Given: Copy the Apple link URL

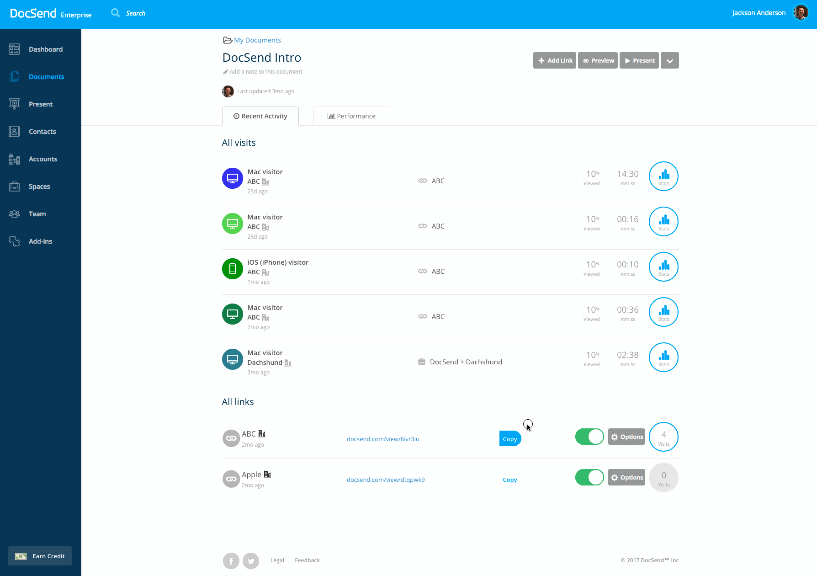Looking at the screenshot, I should click(x=510, y=480).
